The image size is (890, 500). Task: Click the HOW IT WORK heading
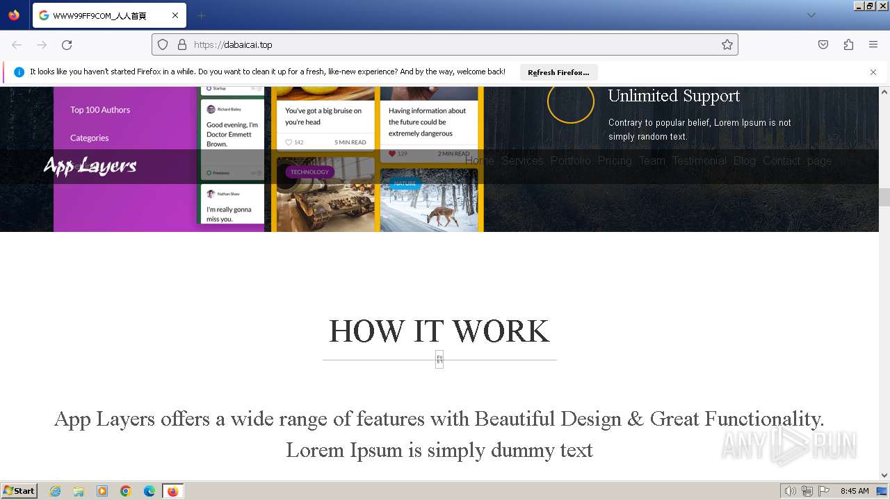439,331
